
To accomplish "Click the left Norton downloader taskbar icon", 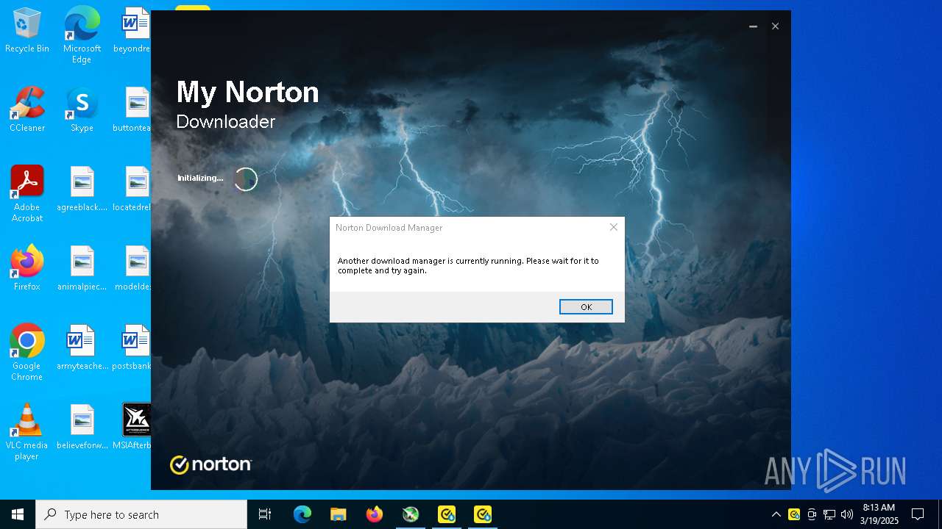I will click(x=447, y=514).
